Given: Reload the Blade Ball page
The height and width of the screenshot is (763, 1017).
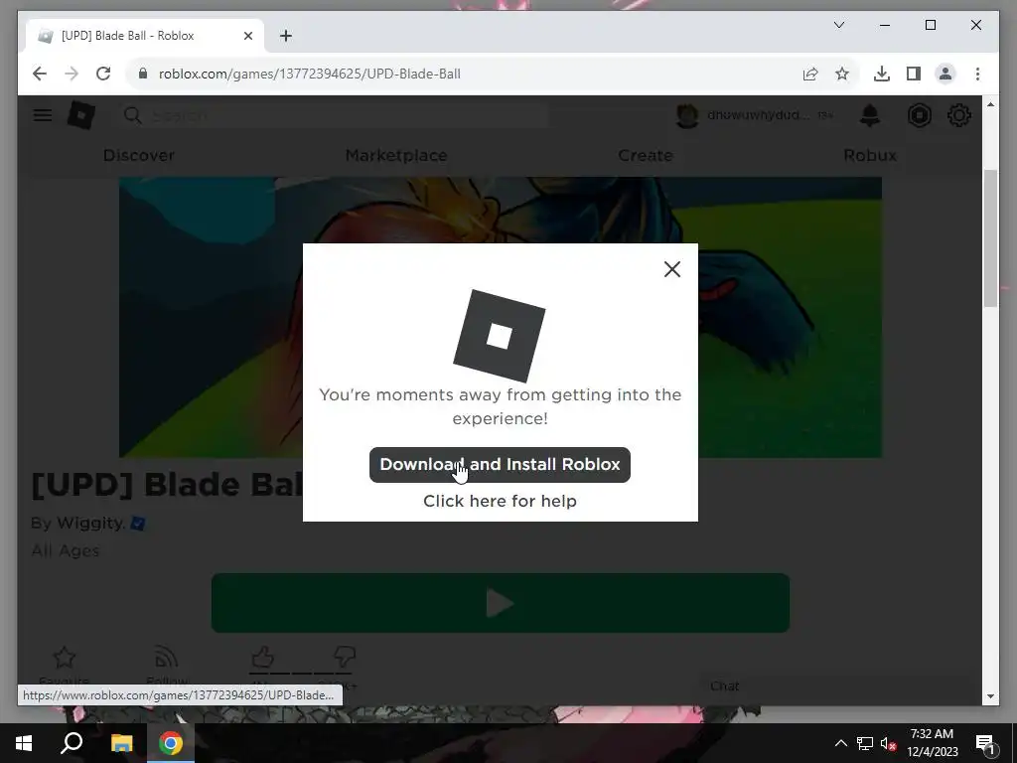Looking at the screenshot, I should [103, 74].
